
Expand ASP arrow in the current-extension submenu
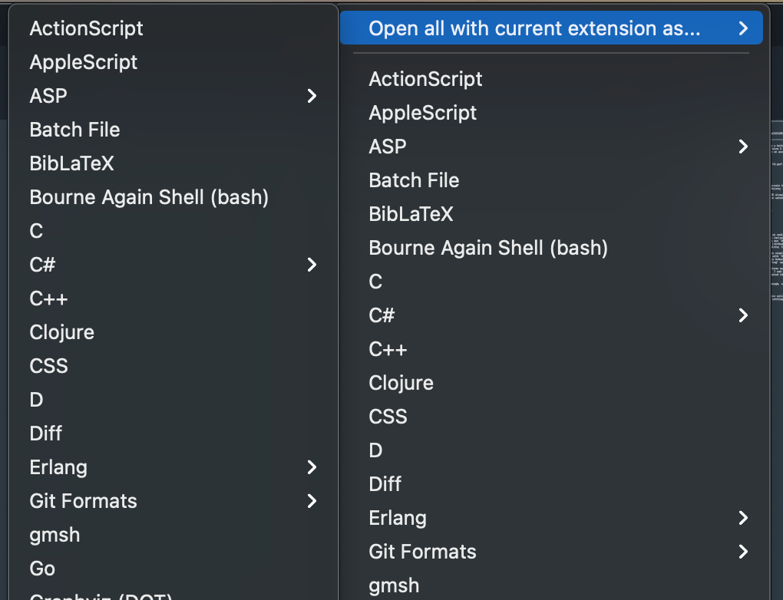(x=742, y=147)
